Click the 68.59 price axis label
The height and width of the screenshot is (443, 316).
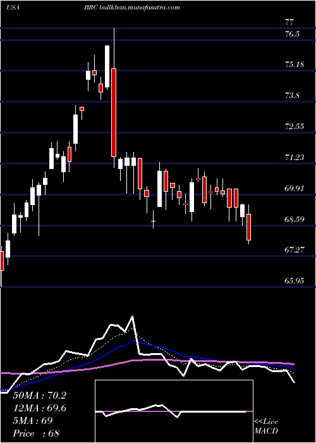[295, 219]
